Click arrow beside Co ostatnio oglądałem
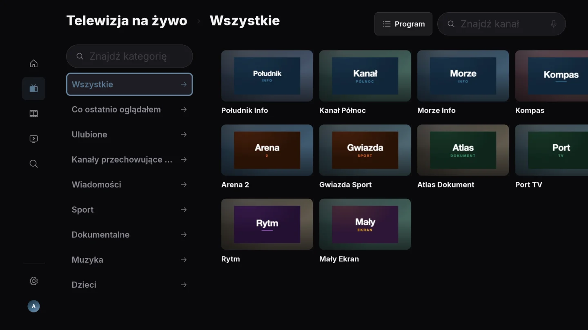The width and height of the screenshot is (588, 330). tap(184, 110)
